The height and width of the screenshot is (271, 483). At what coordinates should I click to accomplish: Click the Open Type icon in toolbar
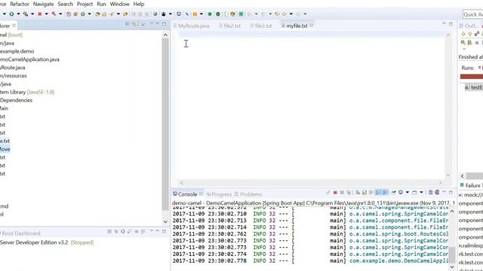tap(97, 14)
